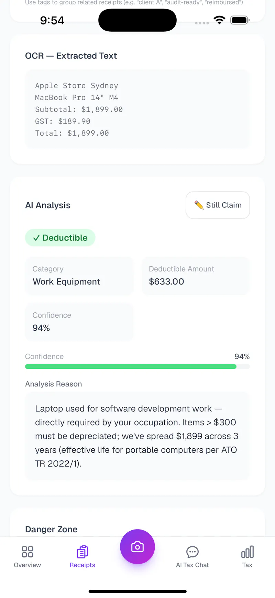Open the AI Tax Chat tab

[x=192, y=556]
